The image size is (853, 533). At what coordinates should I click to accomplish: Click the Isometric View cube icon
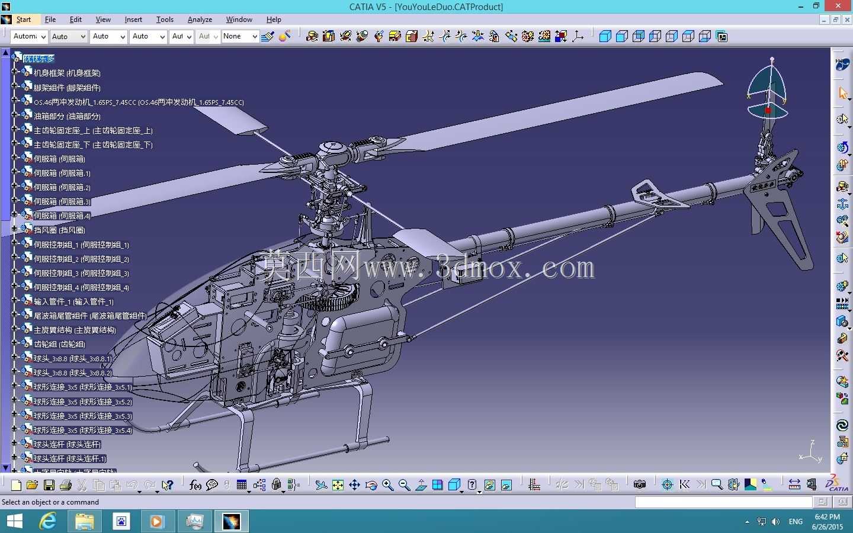(x=454, y=485)
